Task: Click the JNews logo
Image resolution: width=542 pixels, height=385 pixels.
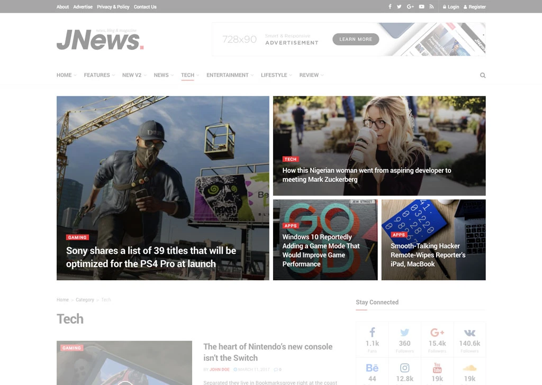Action: pos(100,40)
